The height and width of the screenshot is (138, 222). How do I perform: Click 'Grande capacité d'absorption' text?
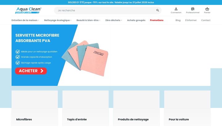tap(36, 57)
